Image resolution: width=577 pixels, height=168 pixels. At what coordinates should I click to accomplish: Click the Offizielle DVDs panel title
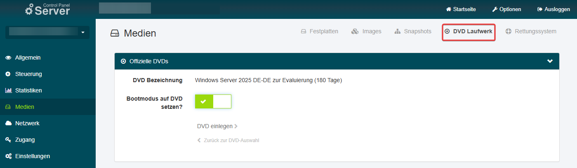[x=149, y=61]
